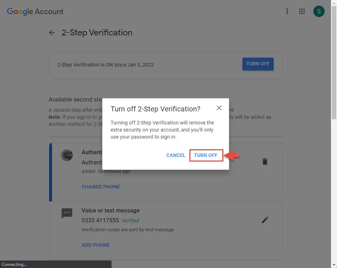
Task: Click the scrollbar down arrow
Action: point(334,265)
